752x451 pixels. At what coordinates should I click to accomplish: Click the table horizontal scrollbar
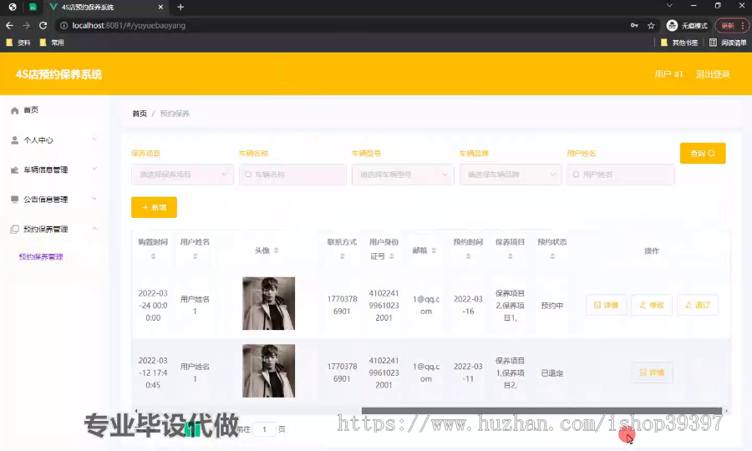click(541, 411)
